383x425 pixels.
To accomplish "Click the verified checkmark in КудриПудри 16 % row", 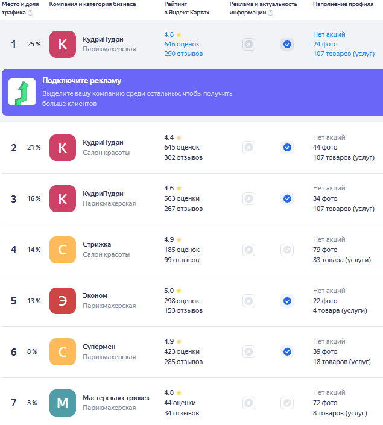I will click(287, 199).
